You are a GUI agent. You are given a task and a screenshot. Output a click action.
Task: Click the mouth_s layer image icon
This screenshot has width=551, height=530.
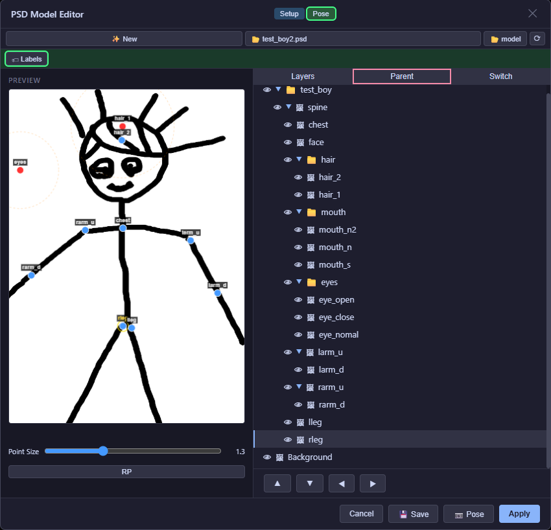(x=311, y=265)
